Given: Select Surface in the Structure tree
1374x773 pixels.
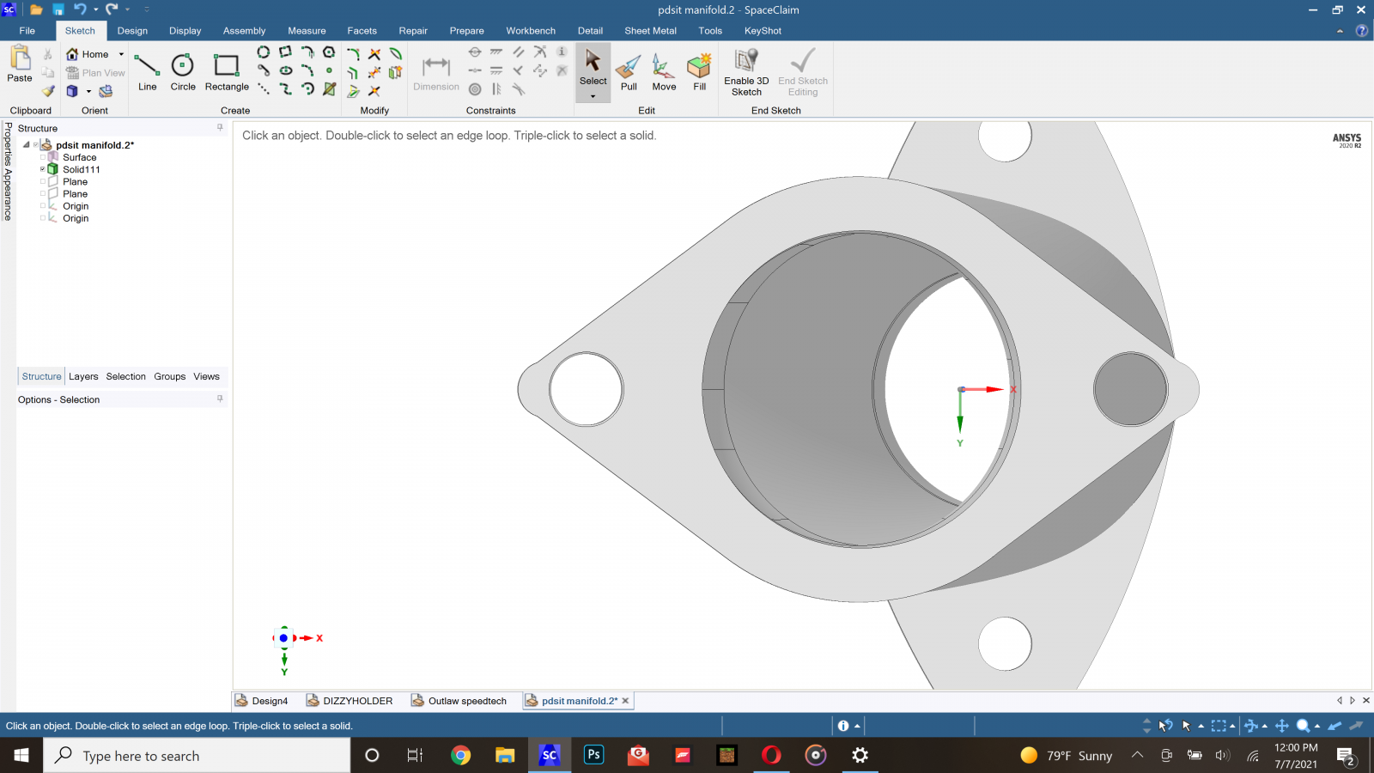Looking at the screenshot, I should tap(79, 157).
